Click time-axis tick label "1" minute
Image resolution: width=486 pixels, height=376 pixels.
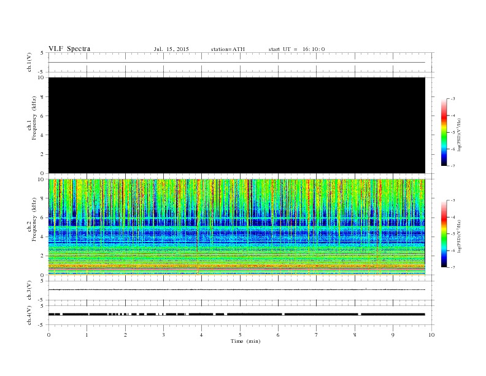pos(87,335)
